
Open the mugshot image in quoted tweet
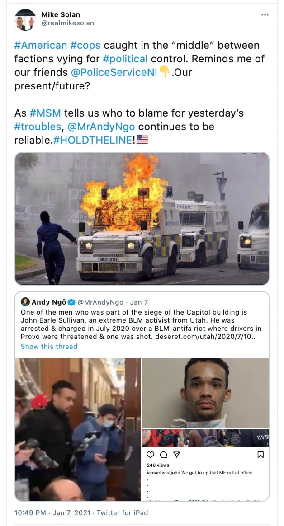tap(205, 393)
